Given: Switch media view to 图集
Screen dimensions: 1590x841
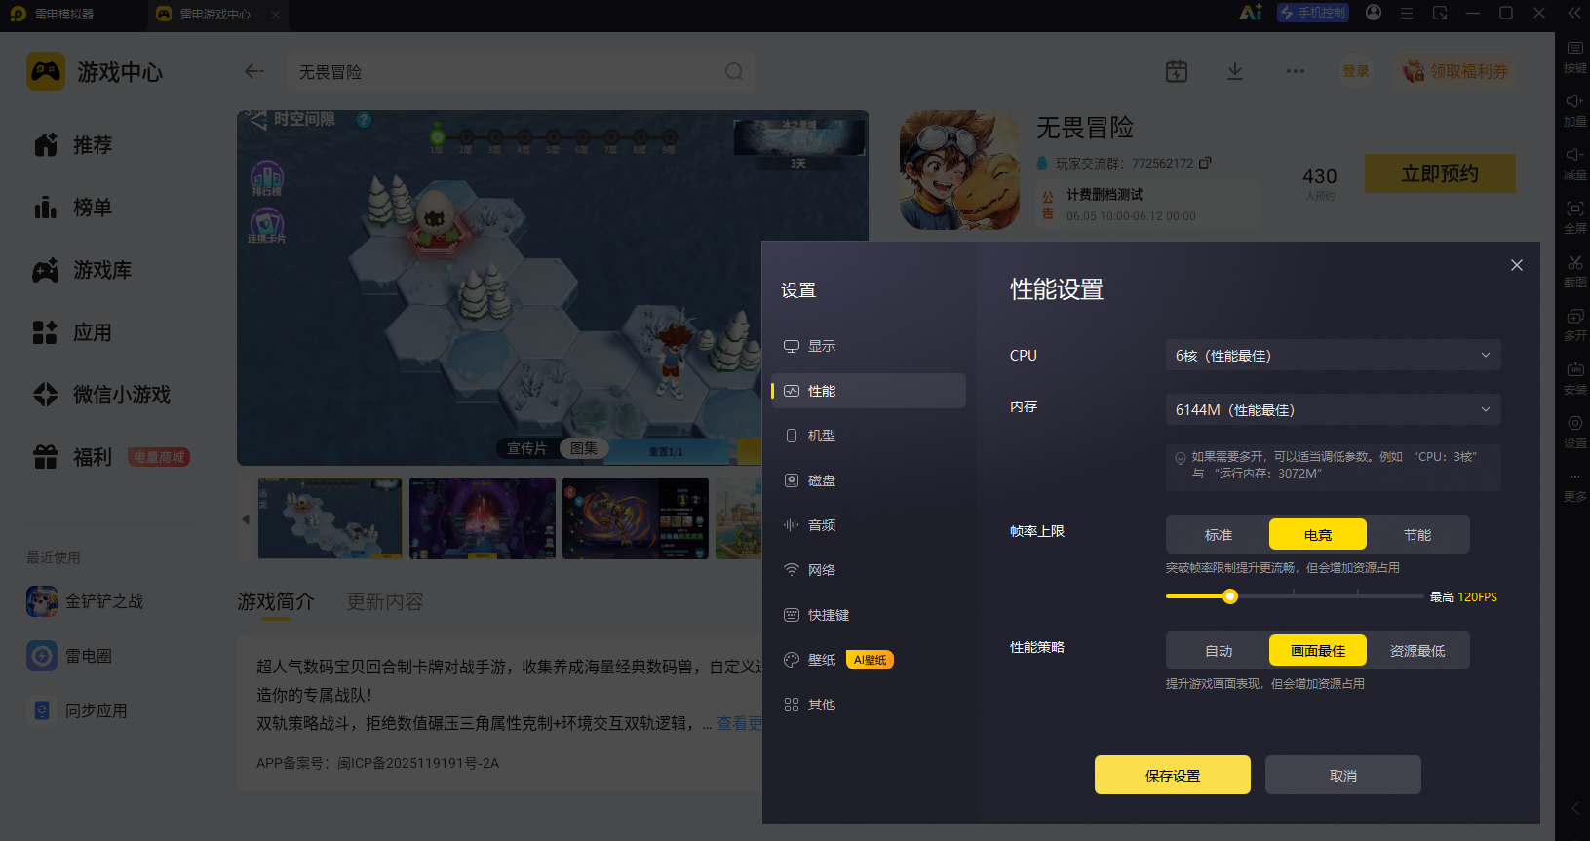Looking at the screenshot, I should coord(584,448).
